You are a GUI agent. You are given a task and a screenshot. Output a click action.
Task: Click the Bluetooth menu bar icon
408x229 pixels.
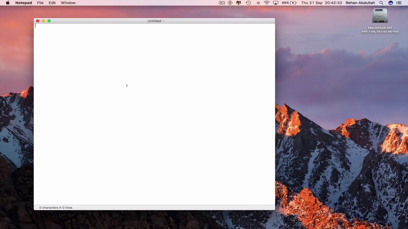coord(258,3)
